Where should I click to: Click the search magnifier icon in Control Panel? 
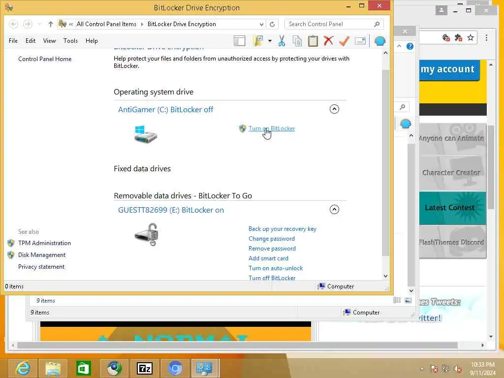(377, 24)
